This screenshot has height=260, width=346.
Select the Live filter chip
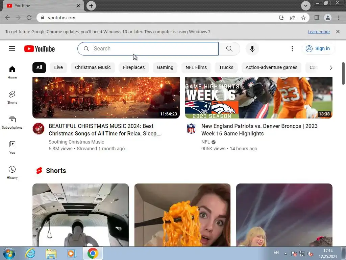[58, 67]
